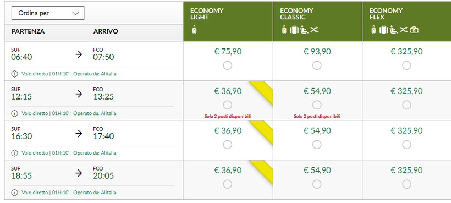This screenshot has height=203, width=451.
Task: Click the hand luggage icon under Economy Light
Action: [195, 30]
